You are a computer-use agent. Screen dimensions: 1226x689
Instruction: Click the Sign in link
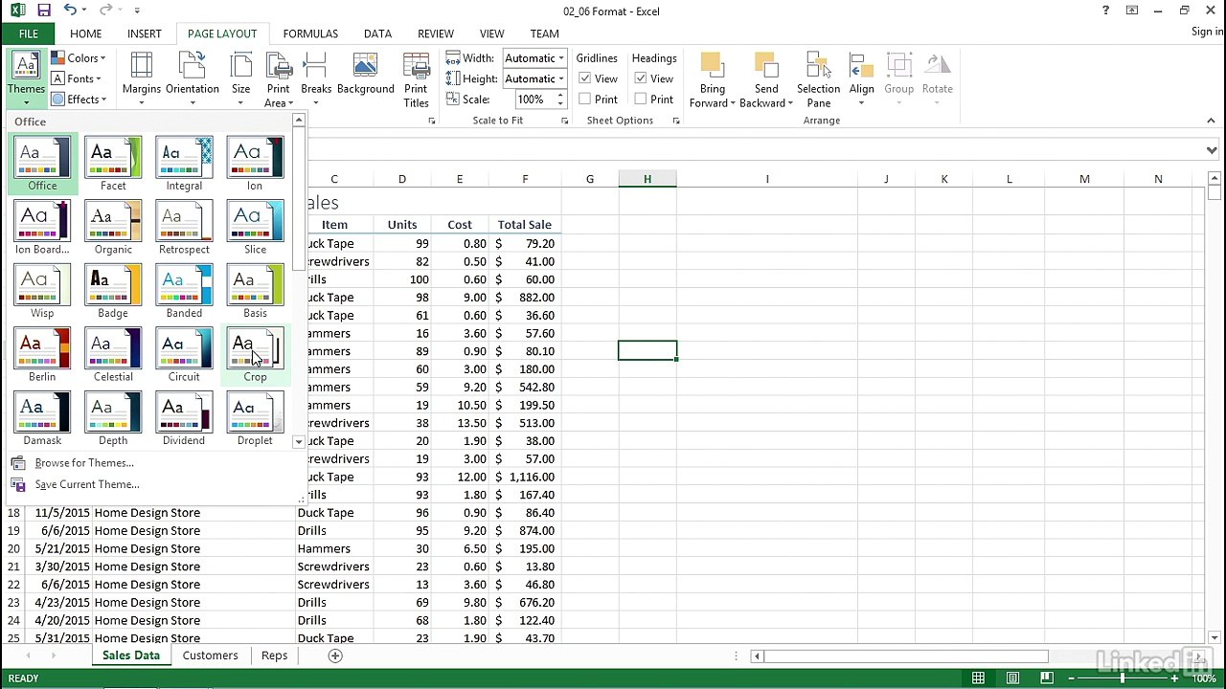[1207, 32]
